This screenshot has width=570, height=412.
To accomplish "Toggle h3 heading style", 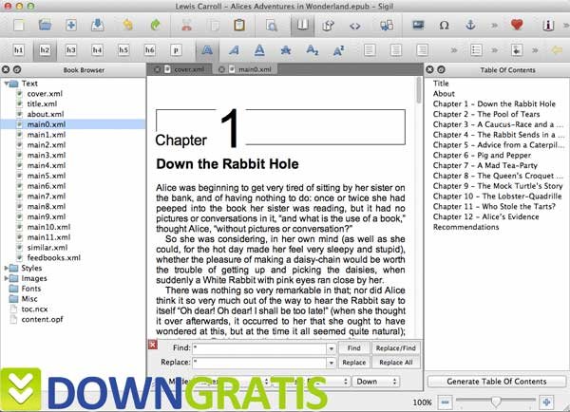I will pos(71,50).
